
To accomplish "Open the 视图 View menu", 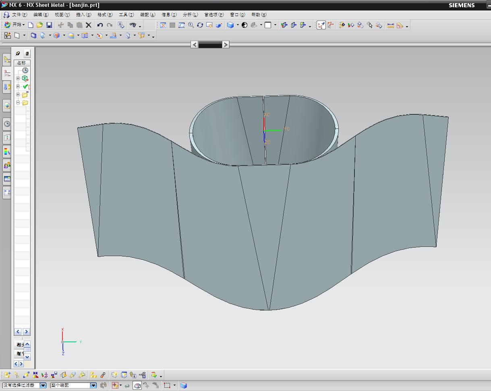I will (62, 15).
